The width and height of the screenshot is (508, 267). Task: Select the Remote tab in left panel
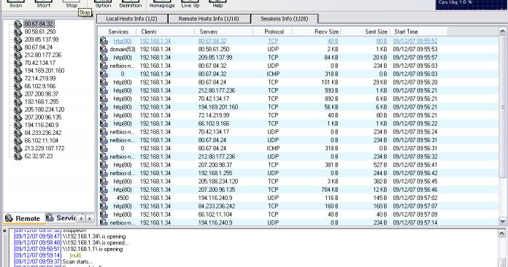pyautogui.click(x=23, y=218)
